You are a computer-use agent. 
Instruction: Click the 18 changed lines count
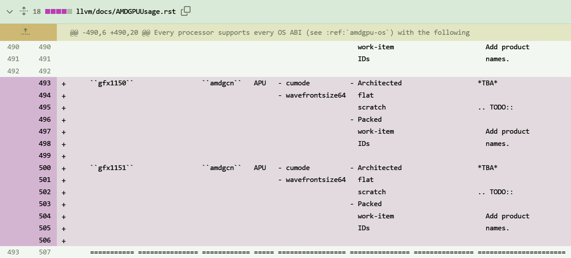37,12
